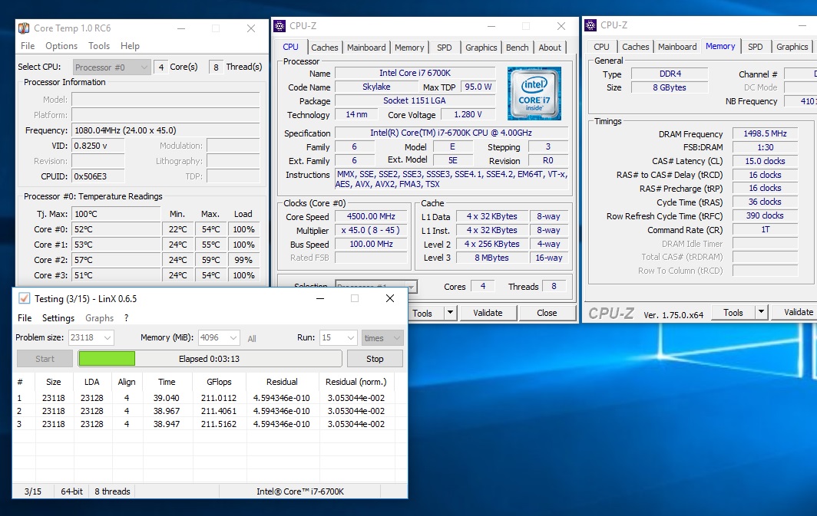Click the Frequency field in Core Temp
This screenshot has height=516, width=817.
point(166,130)
